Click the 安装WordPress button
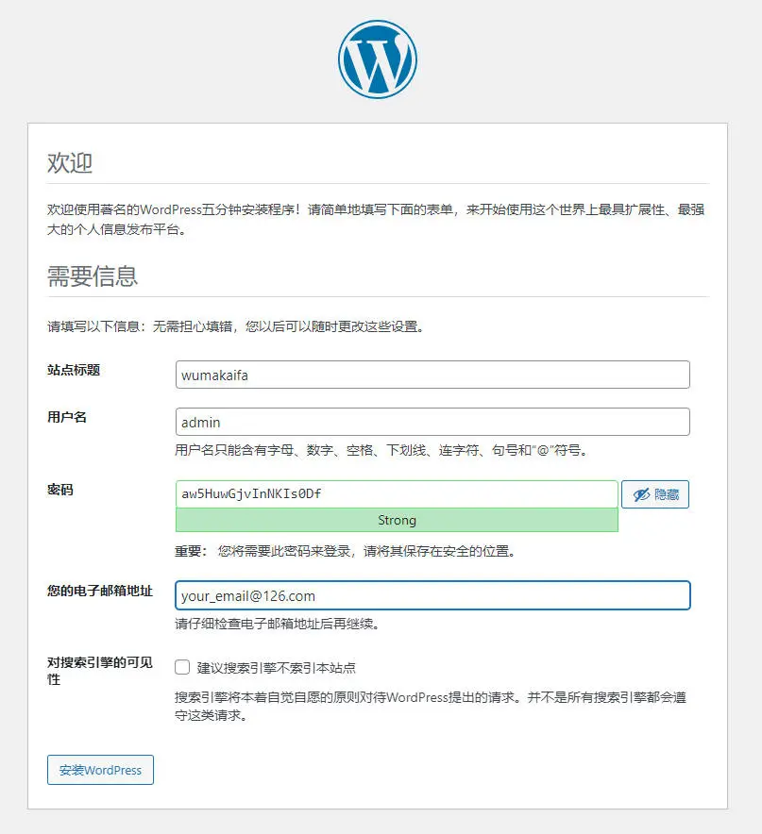762x834 pixels. coord(100,770)
